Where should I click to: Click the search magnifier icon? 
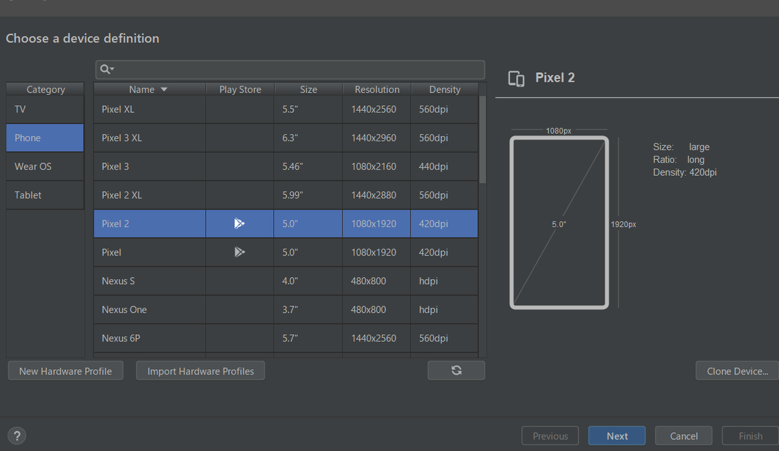[107, 69]
